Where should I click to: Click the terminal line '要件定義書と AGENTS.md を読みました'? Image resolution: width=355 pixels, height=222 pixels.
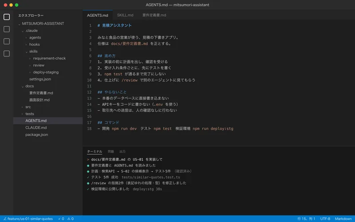point(121,165)
